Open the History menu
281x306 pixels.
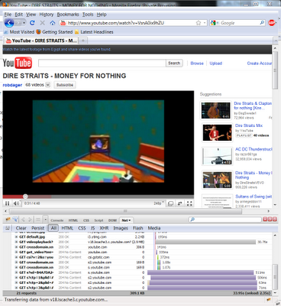[47, 15]
